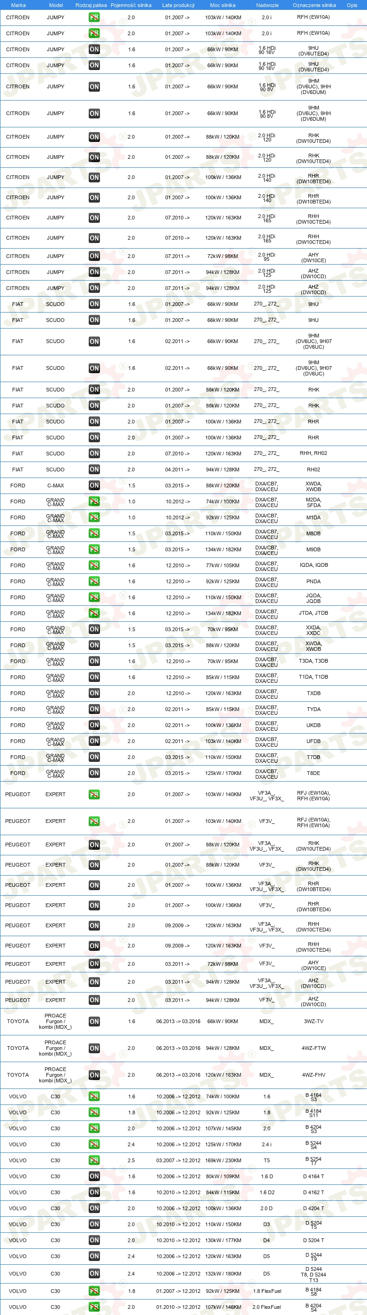Select the engine code cell JQDA, JQDB
Image resolution: width=367 pixels, height=1315 pixels.
click(313, 598)
